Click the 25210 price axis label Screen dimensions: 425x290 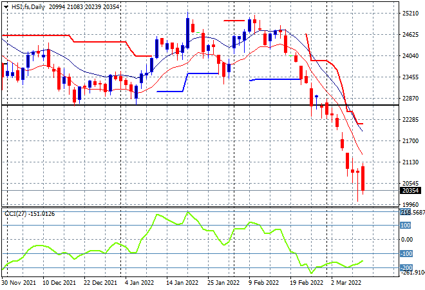click(410, 14)
